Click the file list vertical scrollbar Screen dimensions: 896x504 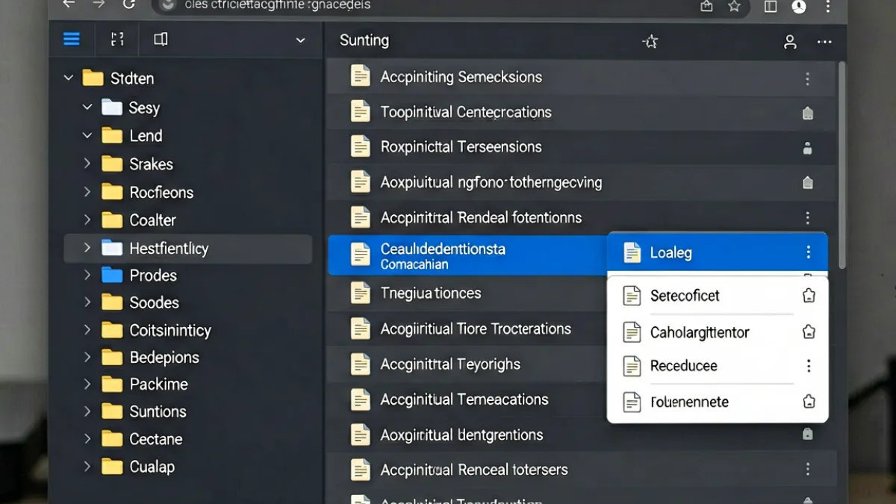click(x=842, y=164)
